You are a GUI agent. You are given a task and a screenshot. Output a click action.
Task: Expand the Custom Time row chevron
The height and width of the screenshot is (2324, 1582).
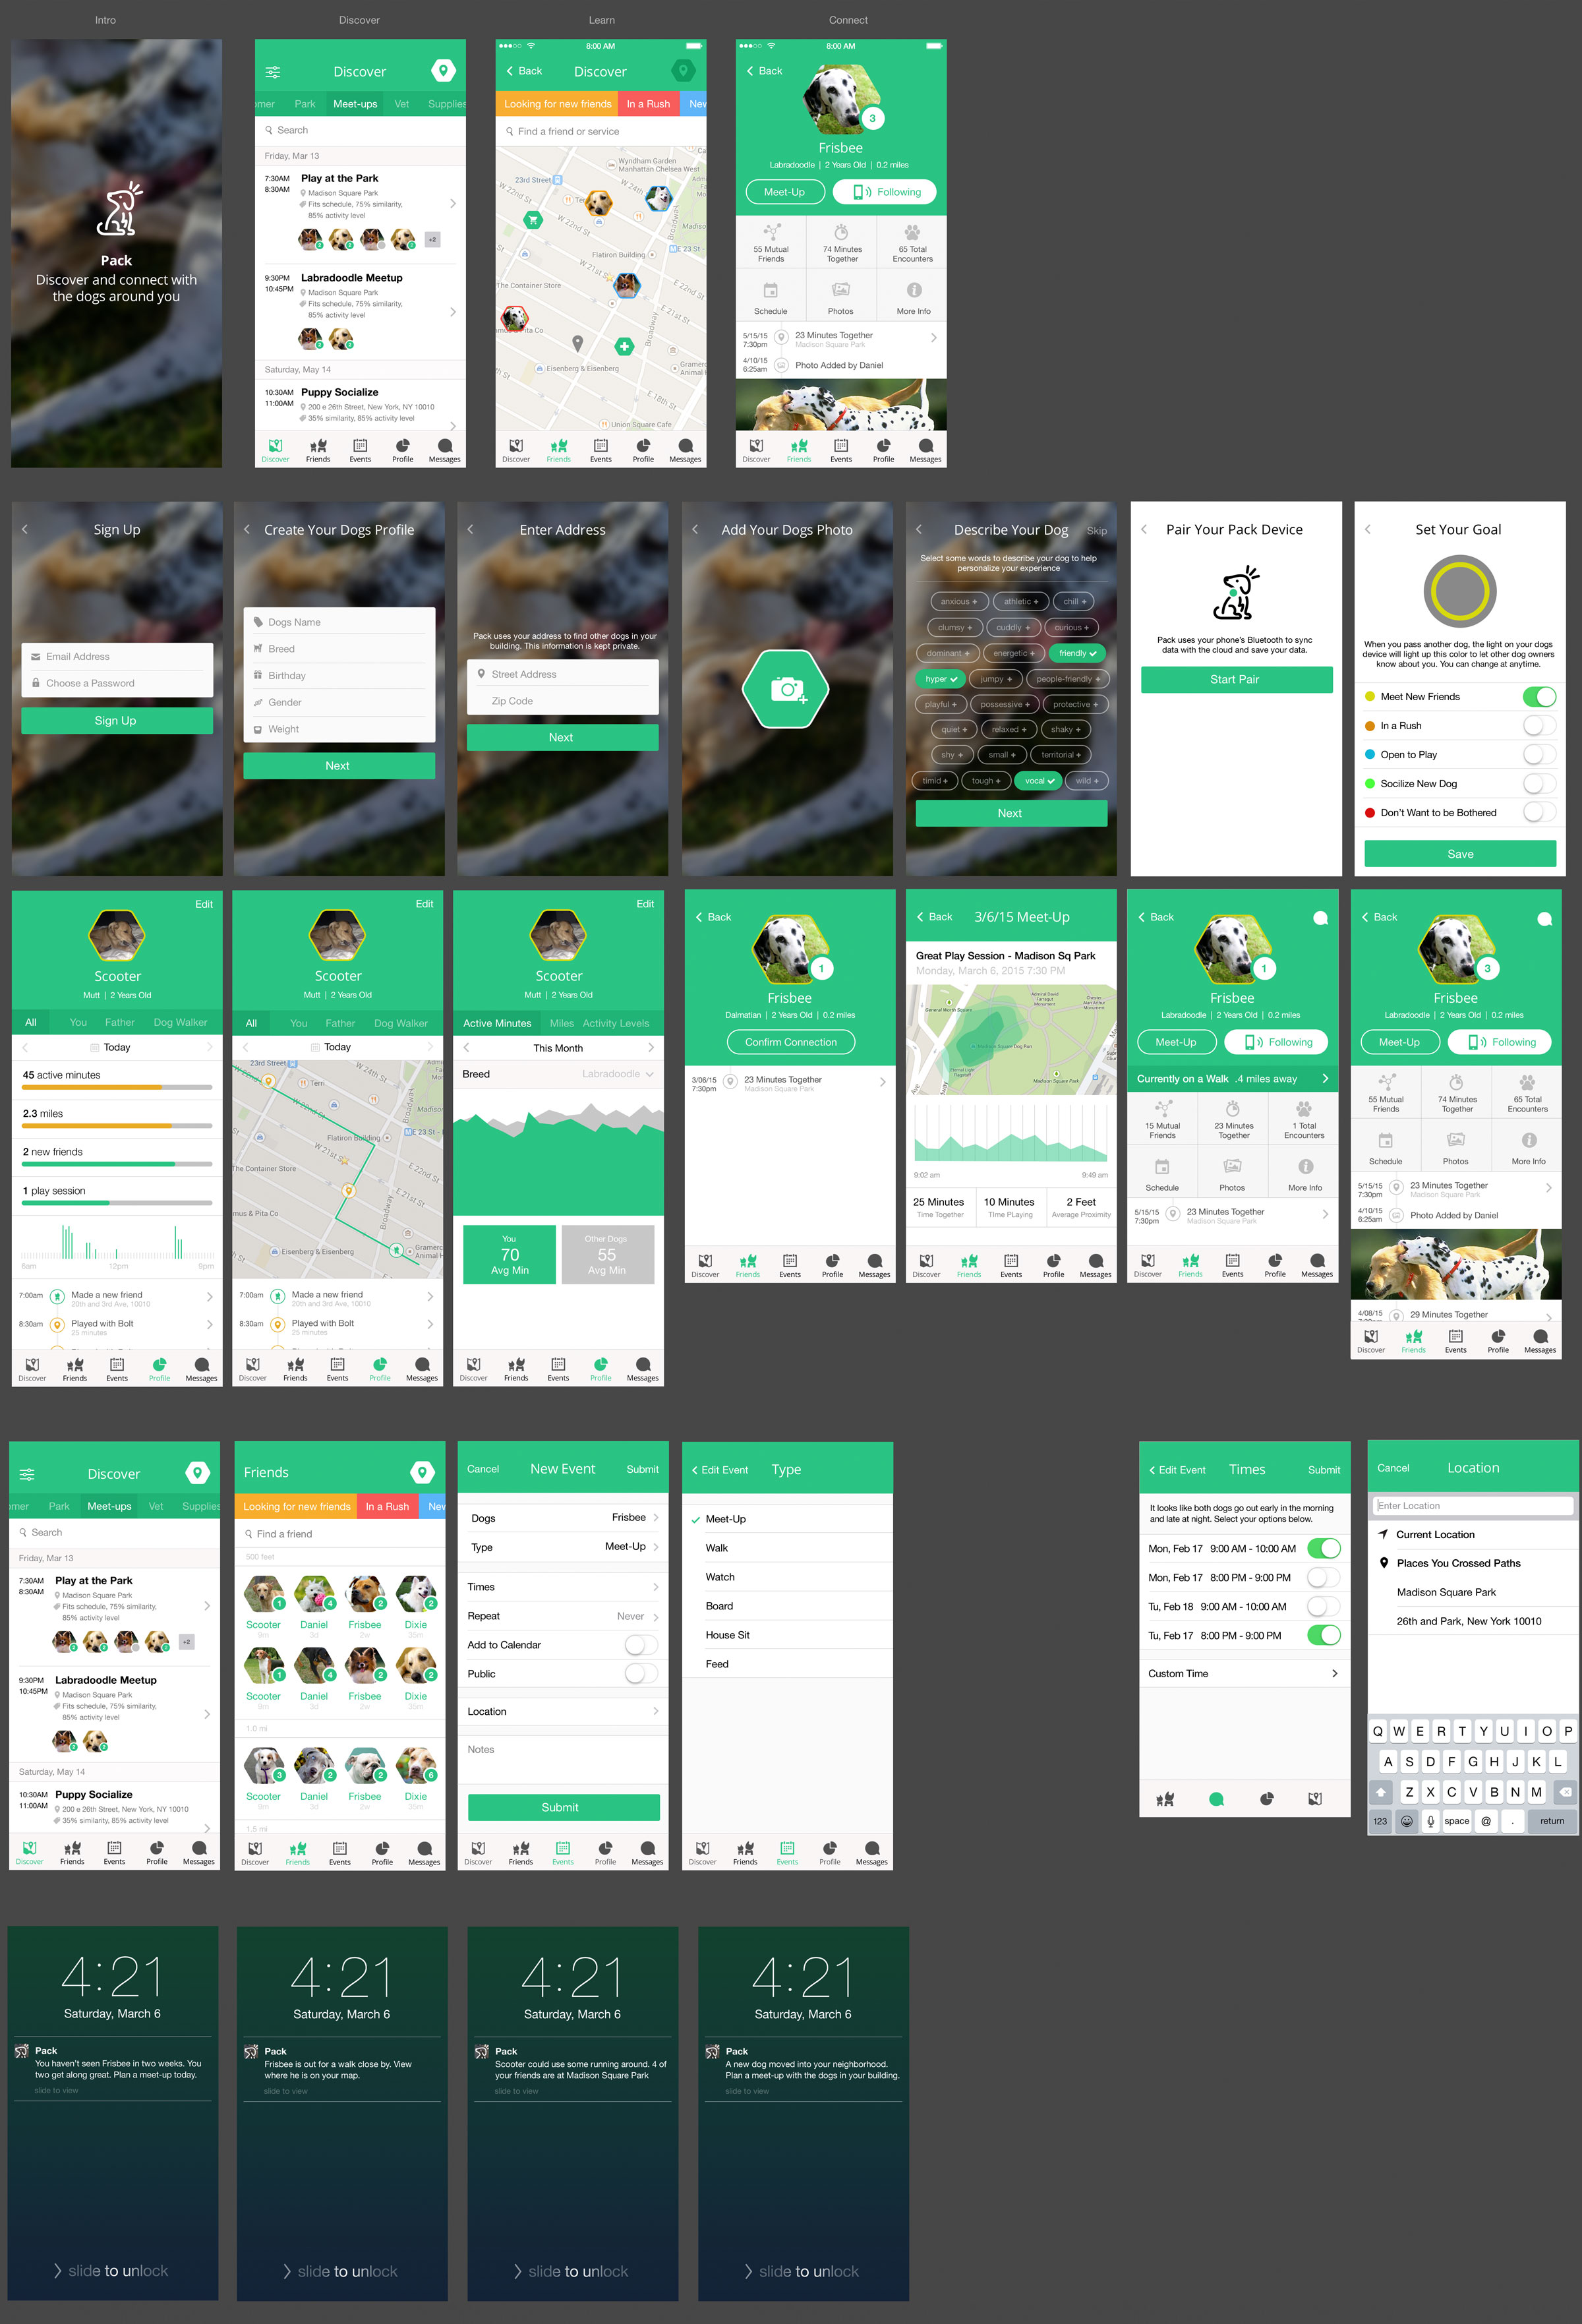coord(1334,1674)
